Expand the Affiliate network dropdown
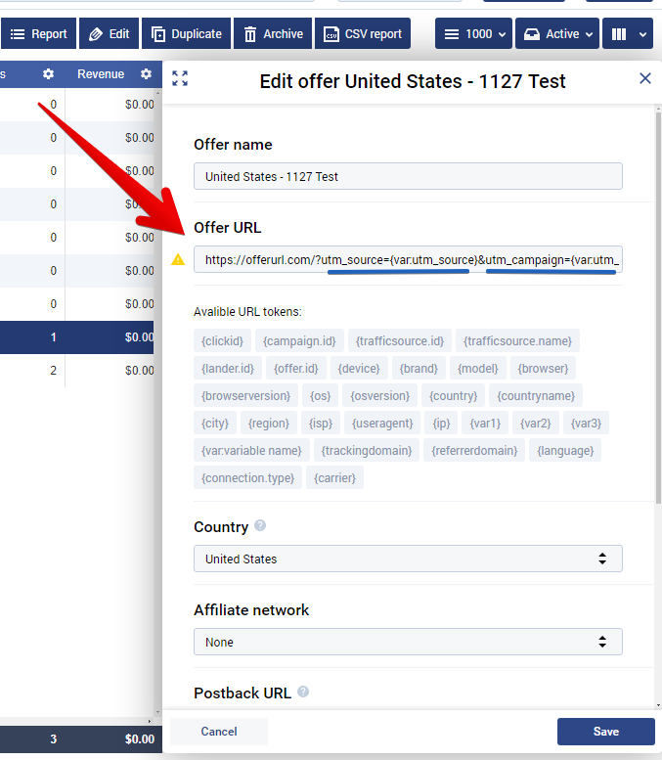662x760 pixels. (x=408, y=642)
